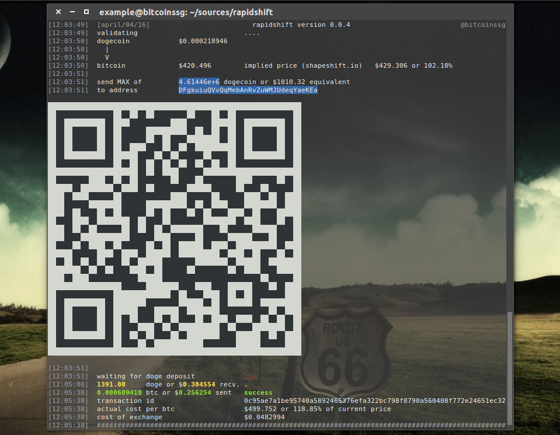Click the highlighted amount 4.61446e+6
Image resolution: width=560 pixels, height=435 pixels.
point(199,82)
